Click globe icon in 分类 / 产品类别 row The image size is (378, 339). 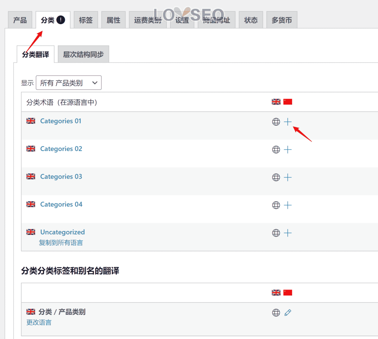click(276, 313)
